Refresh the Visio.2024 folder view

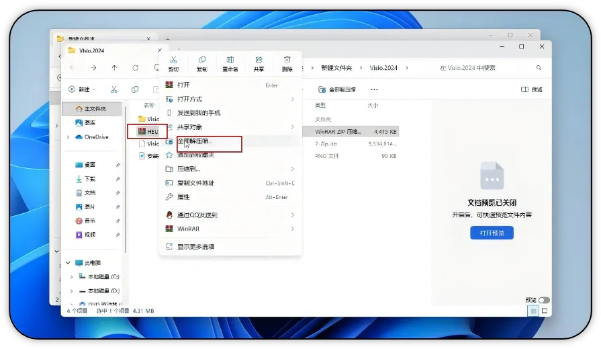pyautogui.click(x=135, y=68)
